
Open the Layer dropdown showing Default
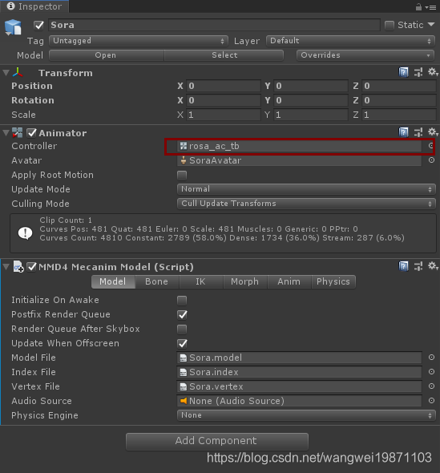350,41
